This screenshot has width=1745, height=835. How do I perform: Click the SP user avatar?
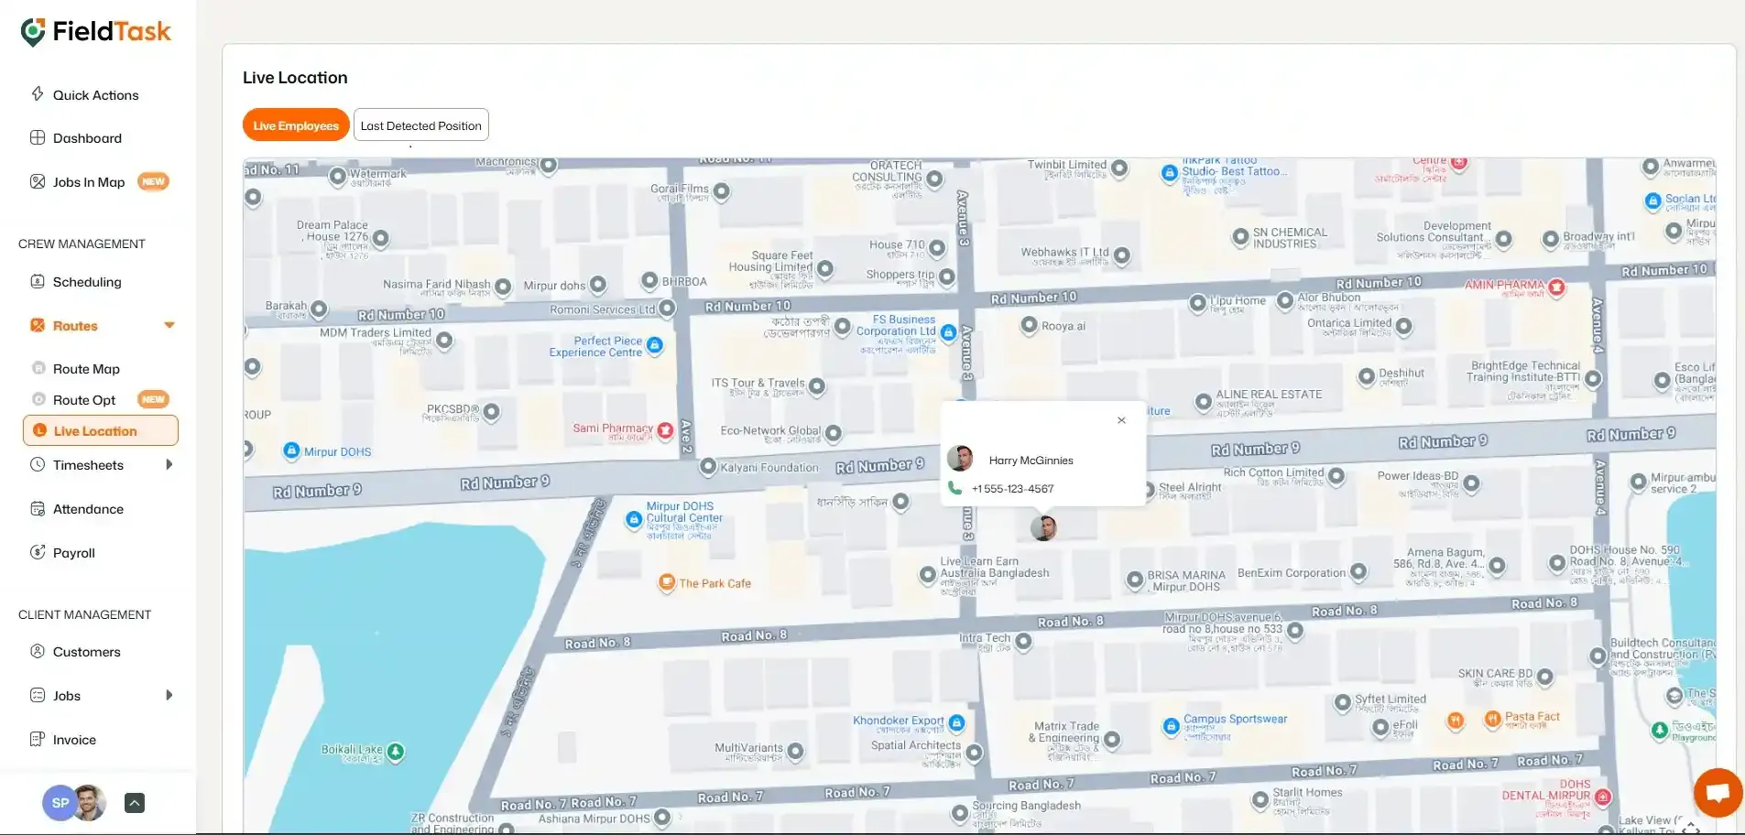(60, 803)
